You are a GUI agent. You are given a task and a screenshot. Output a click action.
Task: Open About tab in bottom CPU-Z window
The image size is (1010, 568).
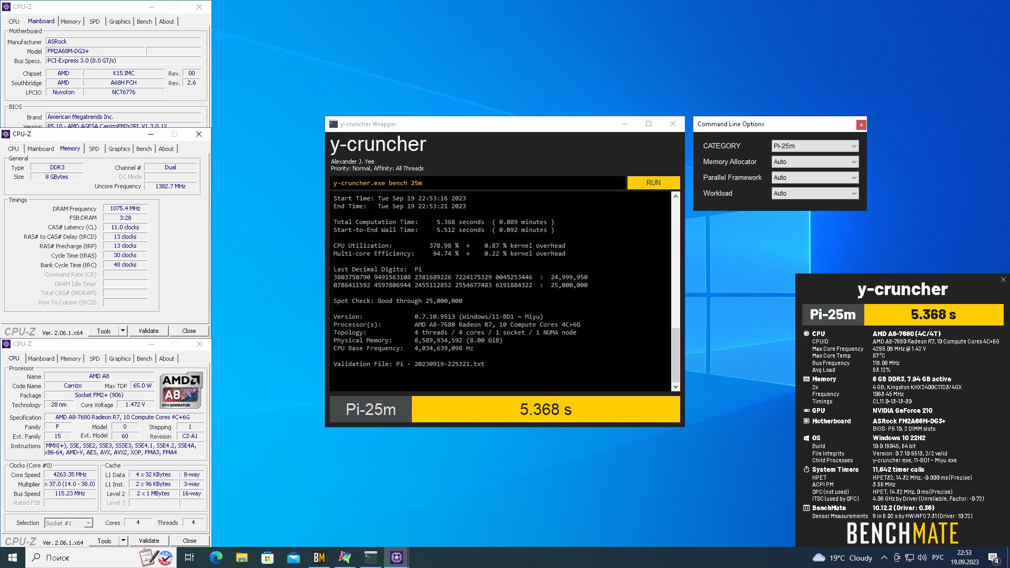(x=167, y=359)
